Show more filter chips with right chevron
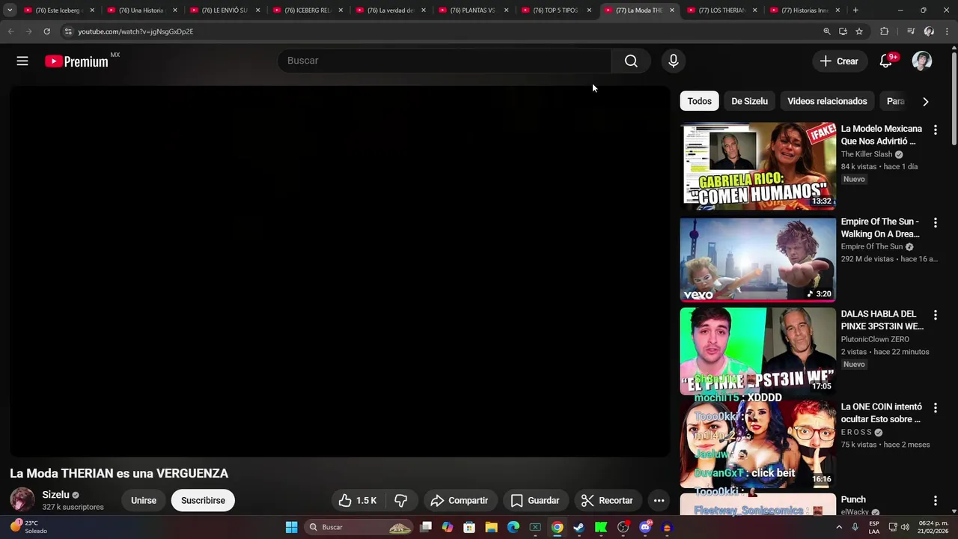958x539 pixels. coord(925,102)
